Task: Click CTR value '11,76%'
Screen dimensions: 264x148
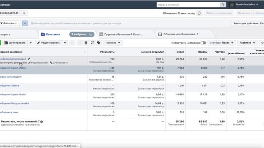Action: 240,112
